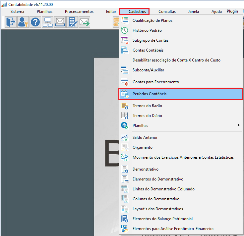Open the Sistema menu
The height and width of the screenshot is (236, 244).
(x=17, y=12)
